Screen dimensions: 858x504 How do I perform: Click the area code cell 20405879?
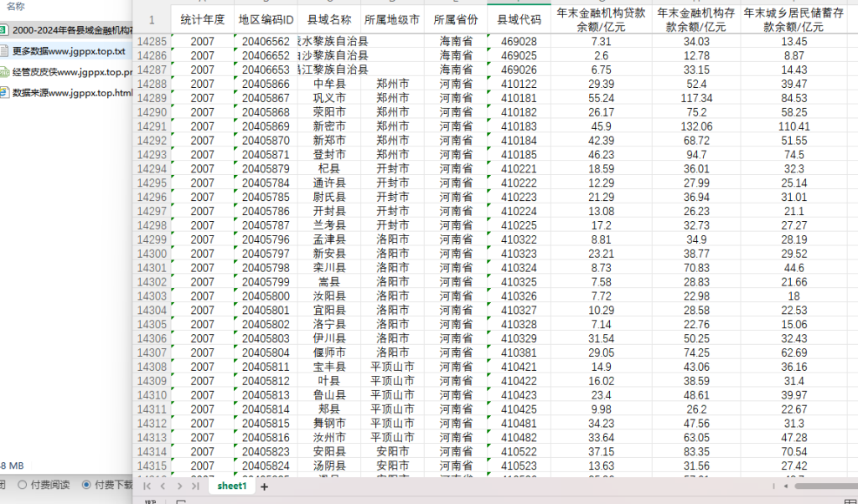266,169
